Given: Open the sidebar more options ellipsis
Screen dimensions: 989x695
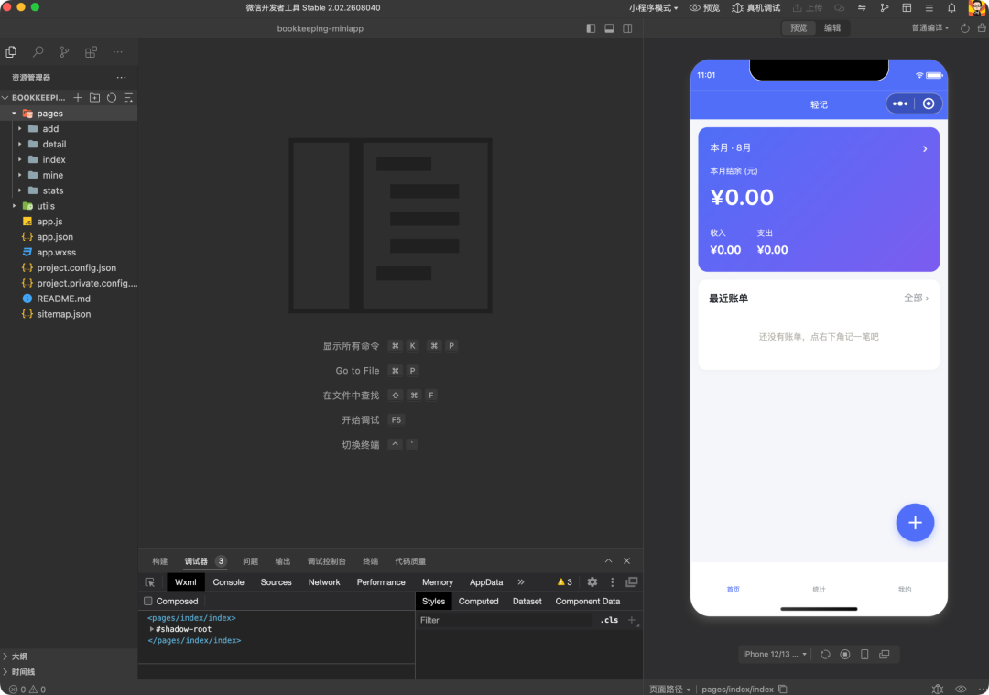Looking at the screenshot, I should click(118, 52).
